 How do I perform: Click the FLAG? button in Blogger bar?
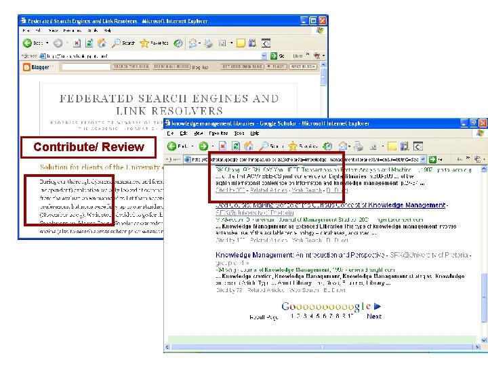click(277, 66)
